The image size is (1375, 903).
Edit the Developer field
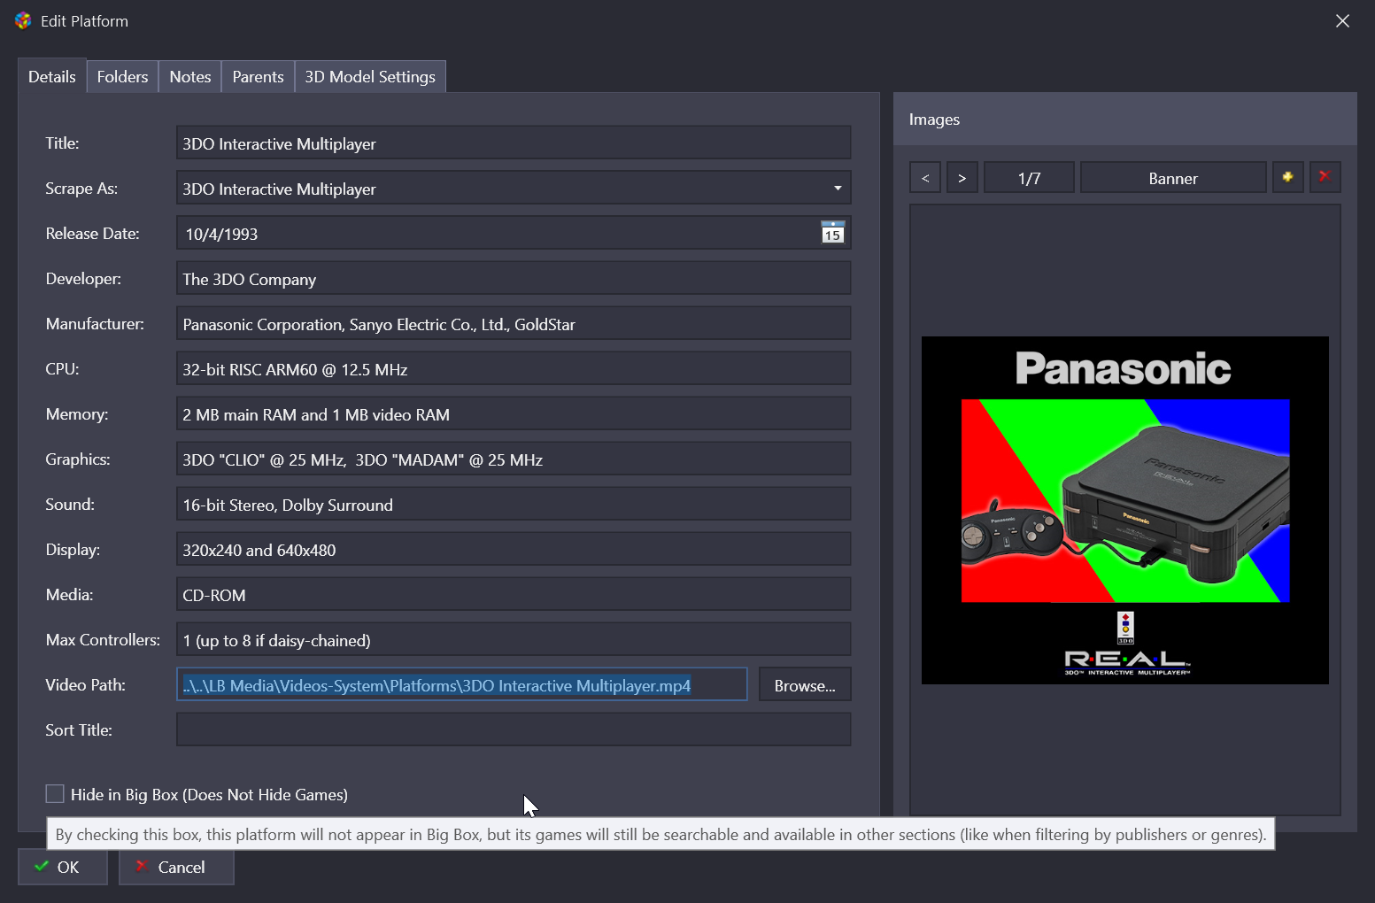pos(514,279)
